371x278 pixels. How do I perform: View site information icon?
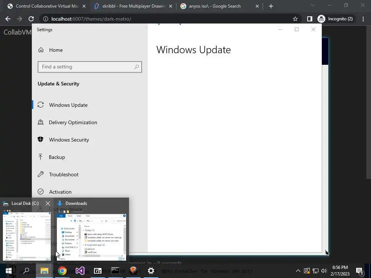[x=46, y=19]
